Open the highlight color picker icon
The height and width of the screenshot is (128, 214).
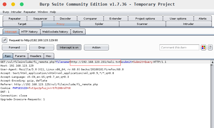pos(204,47)
